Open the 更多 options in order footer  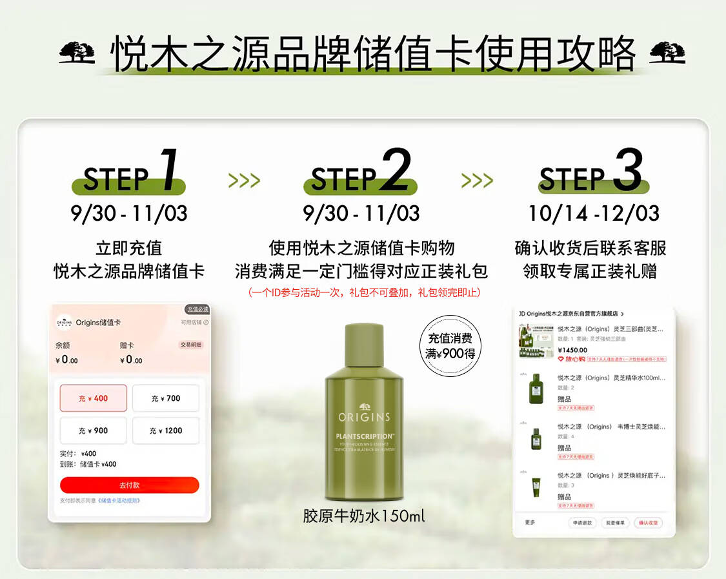pos(530,522)
